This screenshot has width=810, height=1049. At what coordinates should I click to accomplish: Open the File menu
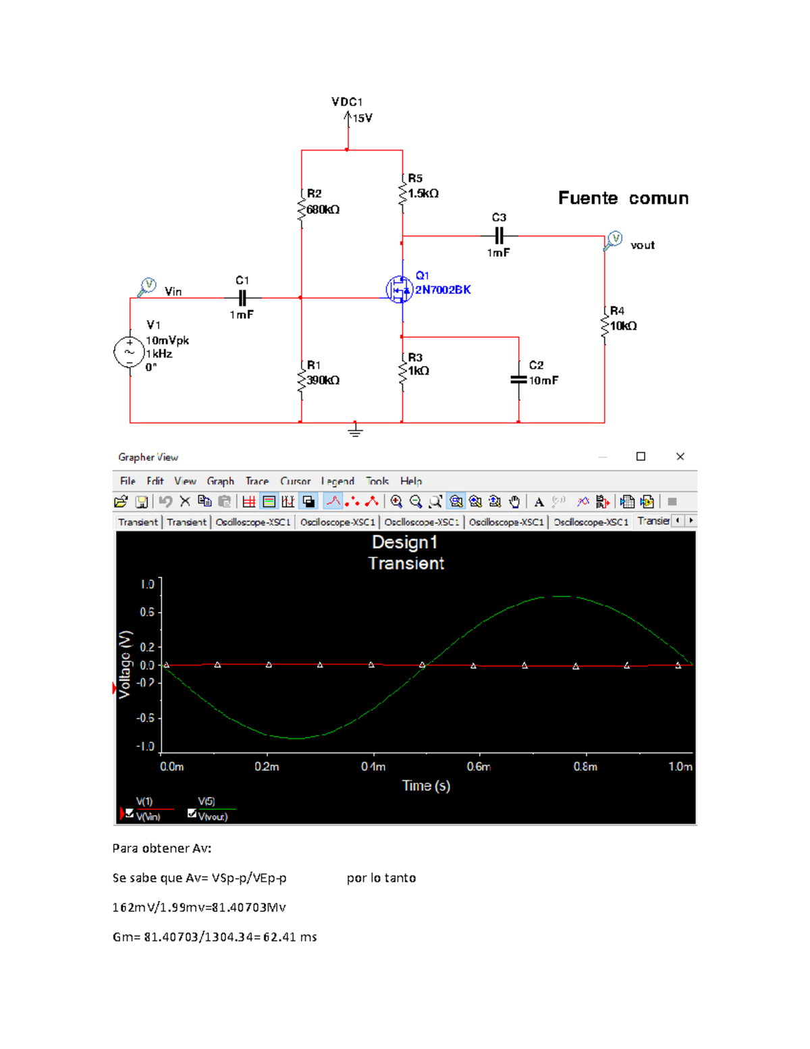coord(128,481)
